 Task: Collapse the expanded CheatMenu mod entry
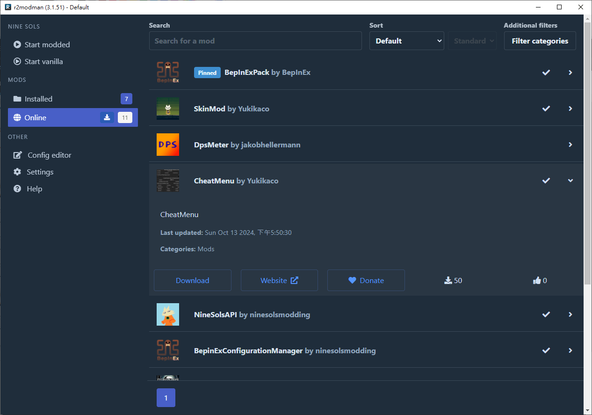pyautogui.click(x=570, y=181)
